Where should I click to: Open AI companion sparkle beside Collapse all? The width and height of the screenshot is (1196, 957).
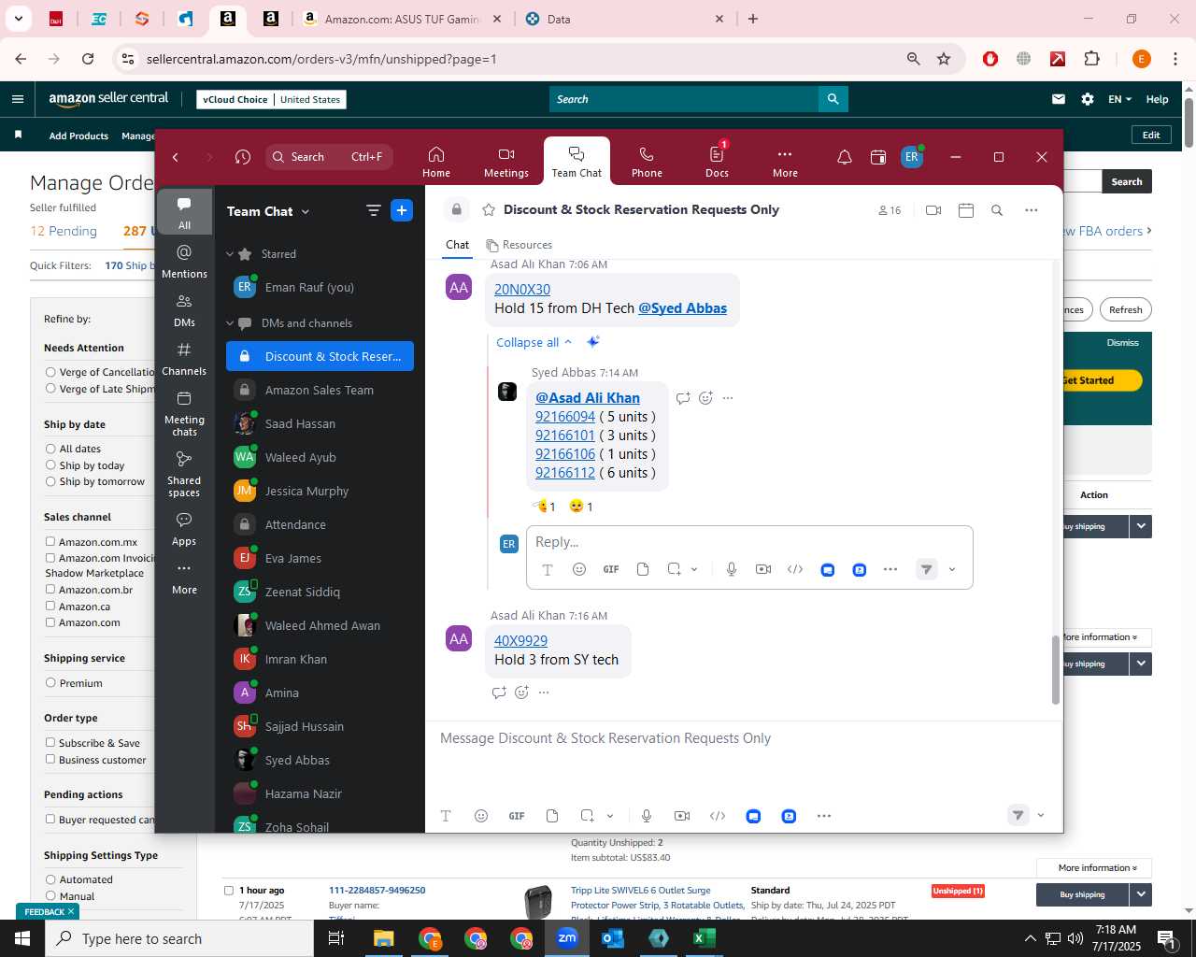(x=592, y=342)
